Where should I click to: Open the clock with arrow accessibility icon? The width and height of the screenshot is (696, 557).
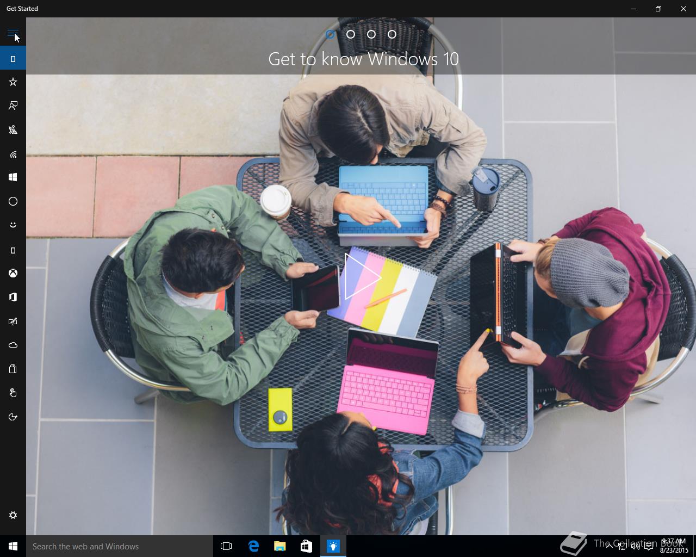pyautogui.click(x=13, y=417)
